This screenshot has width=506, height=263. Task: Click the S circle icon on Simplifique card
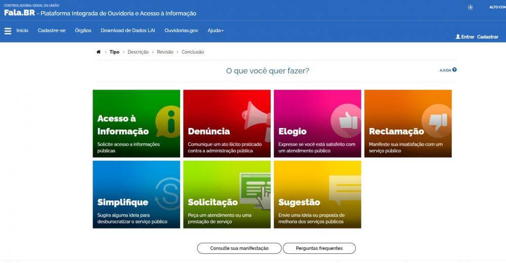click(168, 194)
